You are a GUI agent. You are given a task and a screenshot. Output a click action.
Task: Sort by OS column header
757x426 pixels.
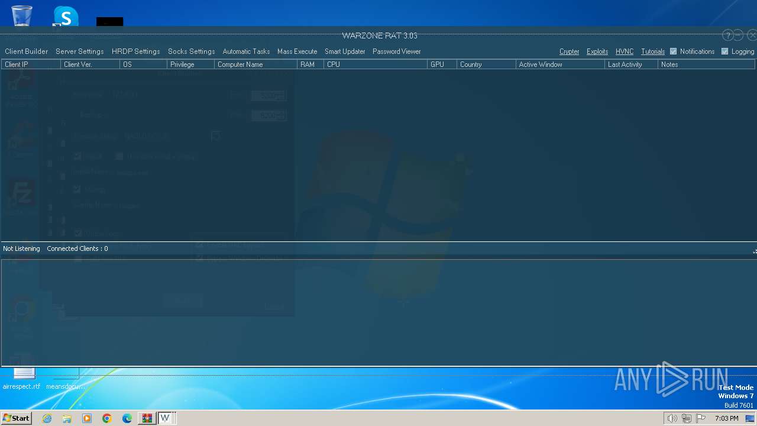(143, 64)
